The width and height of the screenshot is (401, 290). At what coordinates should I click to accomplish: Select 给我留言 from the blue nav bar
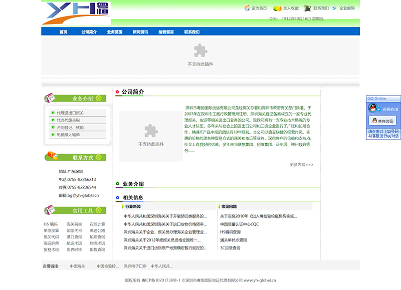tap(166, 32)
